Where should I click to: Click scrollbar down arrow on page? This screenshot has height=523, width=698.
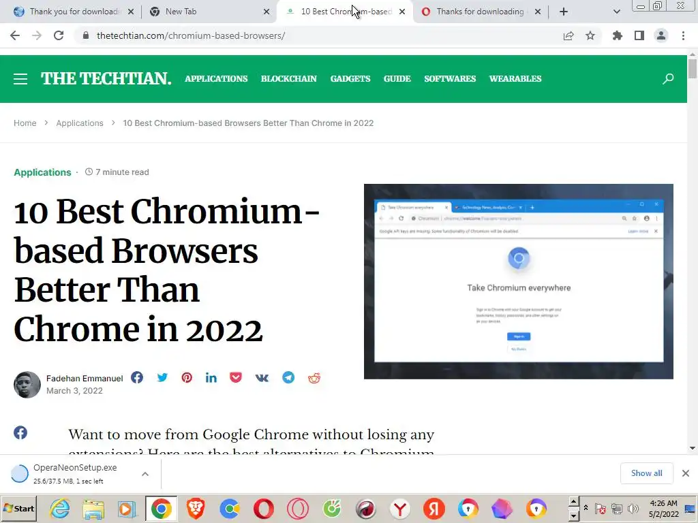tap(693, 448)
